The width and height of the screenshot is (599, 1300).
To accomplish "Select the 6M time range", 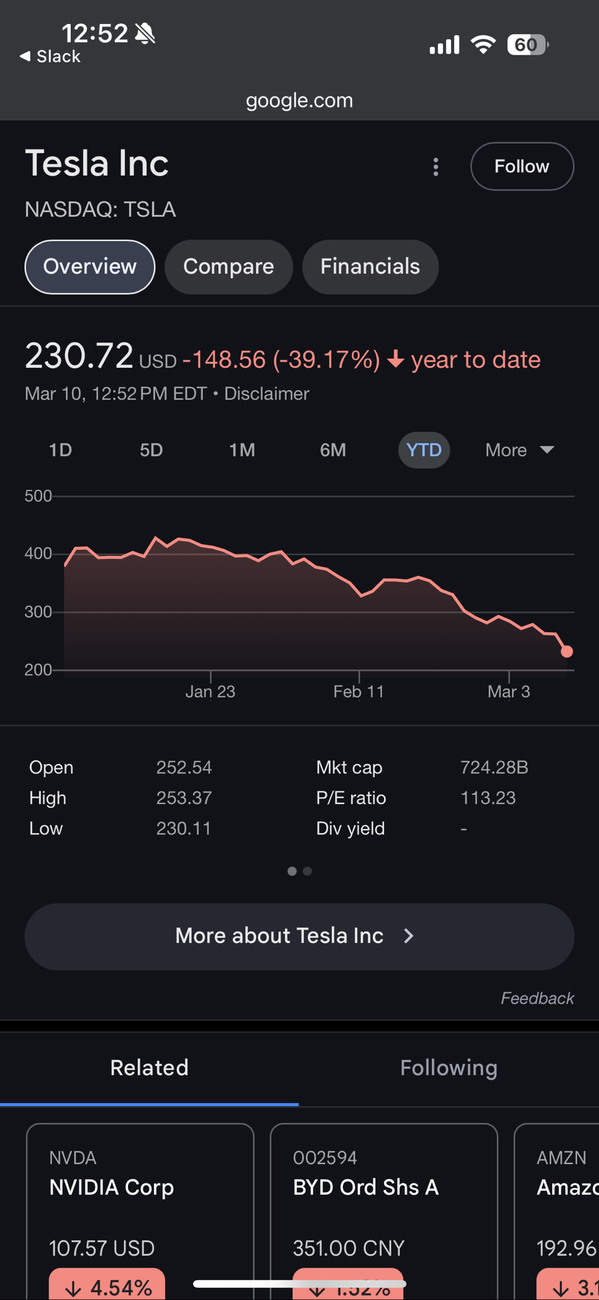I will (333, 450).
